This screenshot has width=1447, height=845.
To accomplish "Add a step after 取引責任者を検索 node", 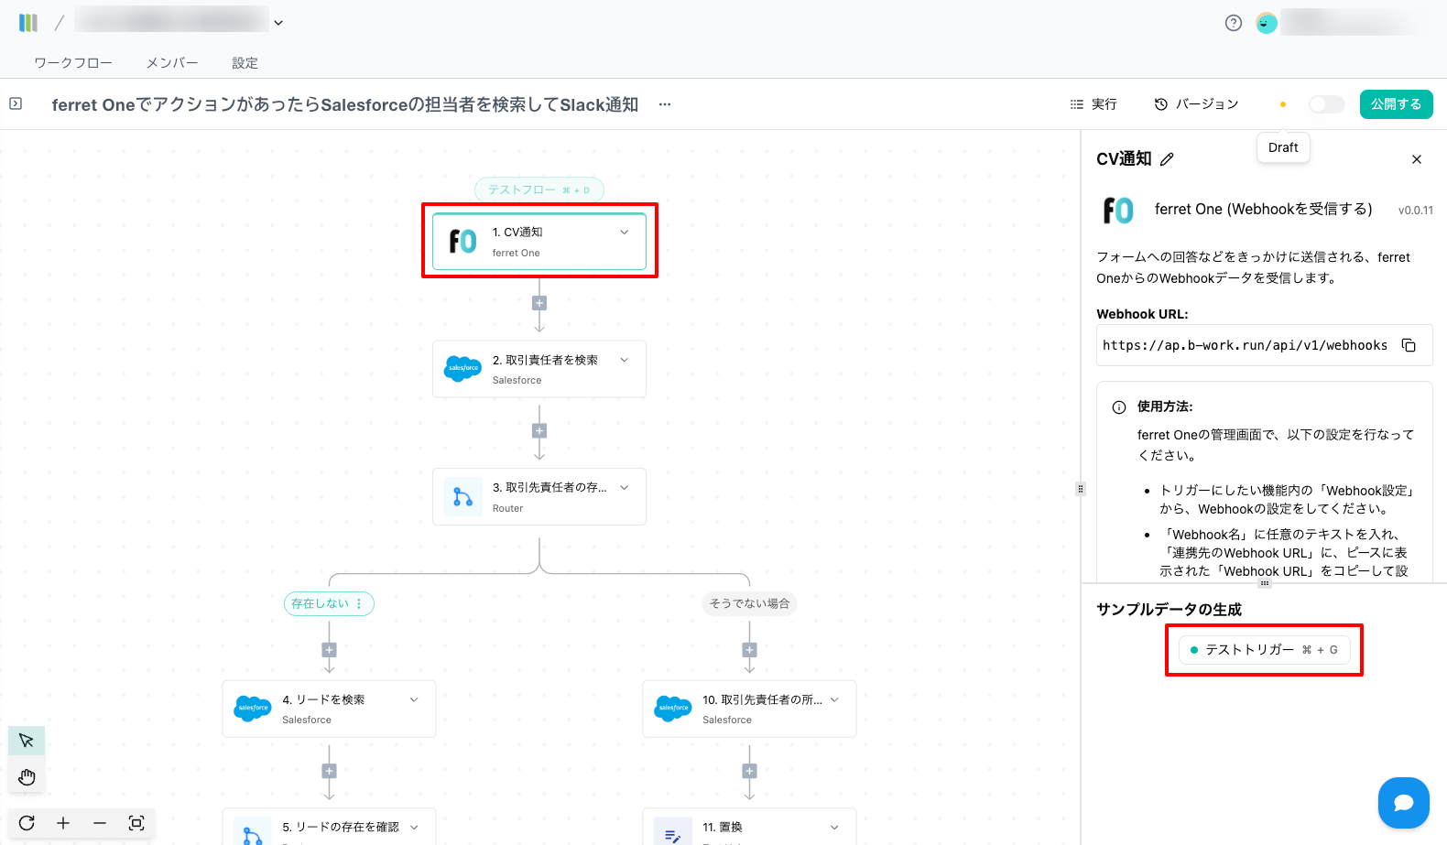I will [539, 430].
